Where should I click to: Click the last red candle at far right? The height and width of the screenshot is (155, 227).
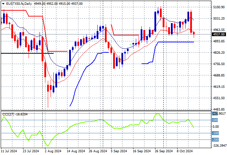pyautogui.click(x=194, y=34)
